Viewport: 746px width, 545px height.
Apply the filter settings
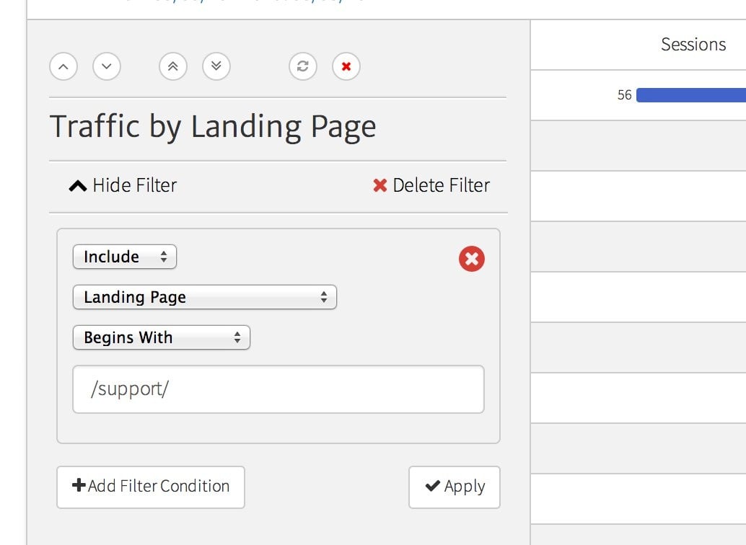click(x=455, y=487)
